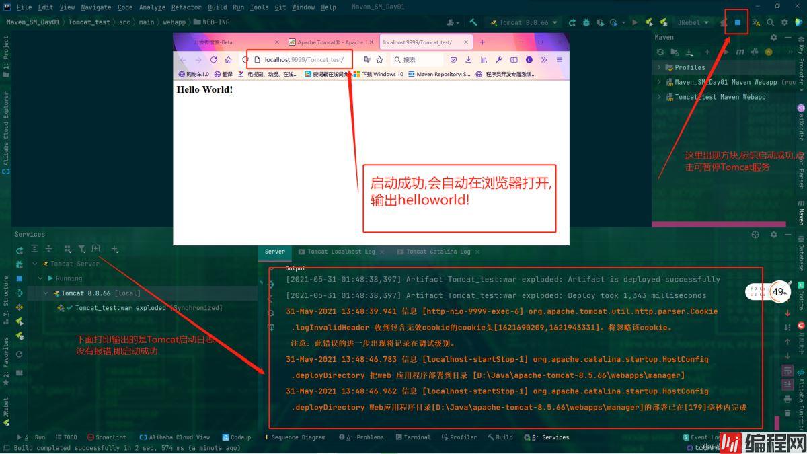Screen dimensions: 807x454
Task: Click the Clear All trash icon in console
Action: point(787,414)
